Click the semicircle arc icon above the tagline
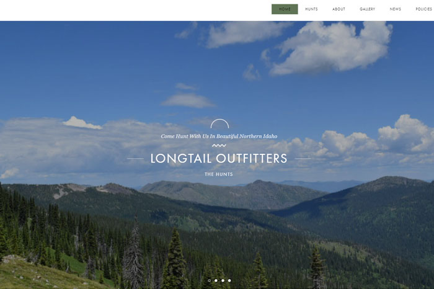 click(x=219, y=124)
